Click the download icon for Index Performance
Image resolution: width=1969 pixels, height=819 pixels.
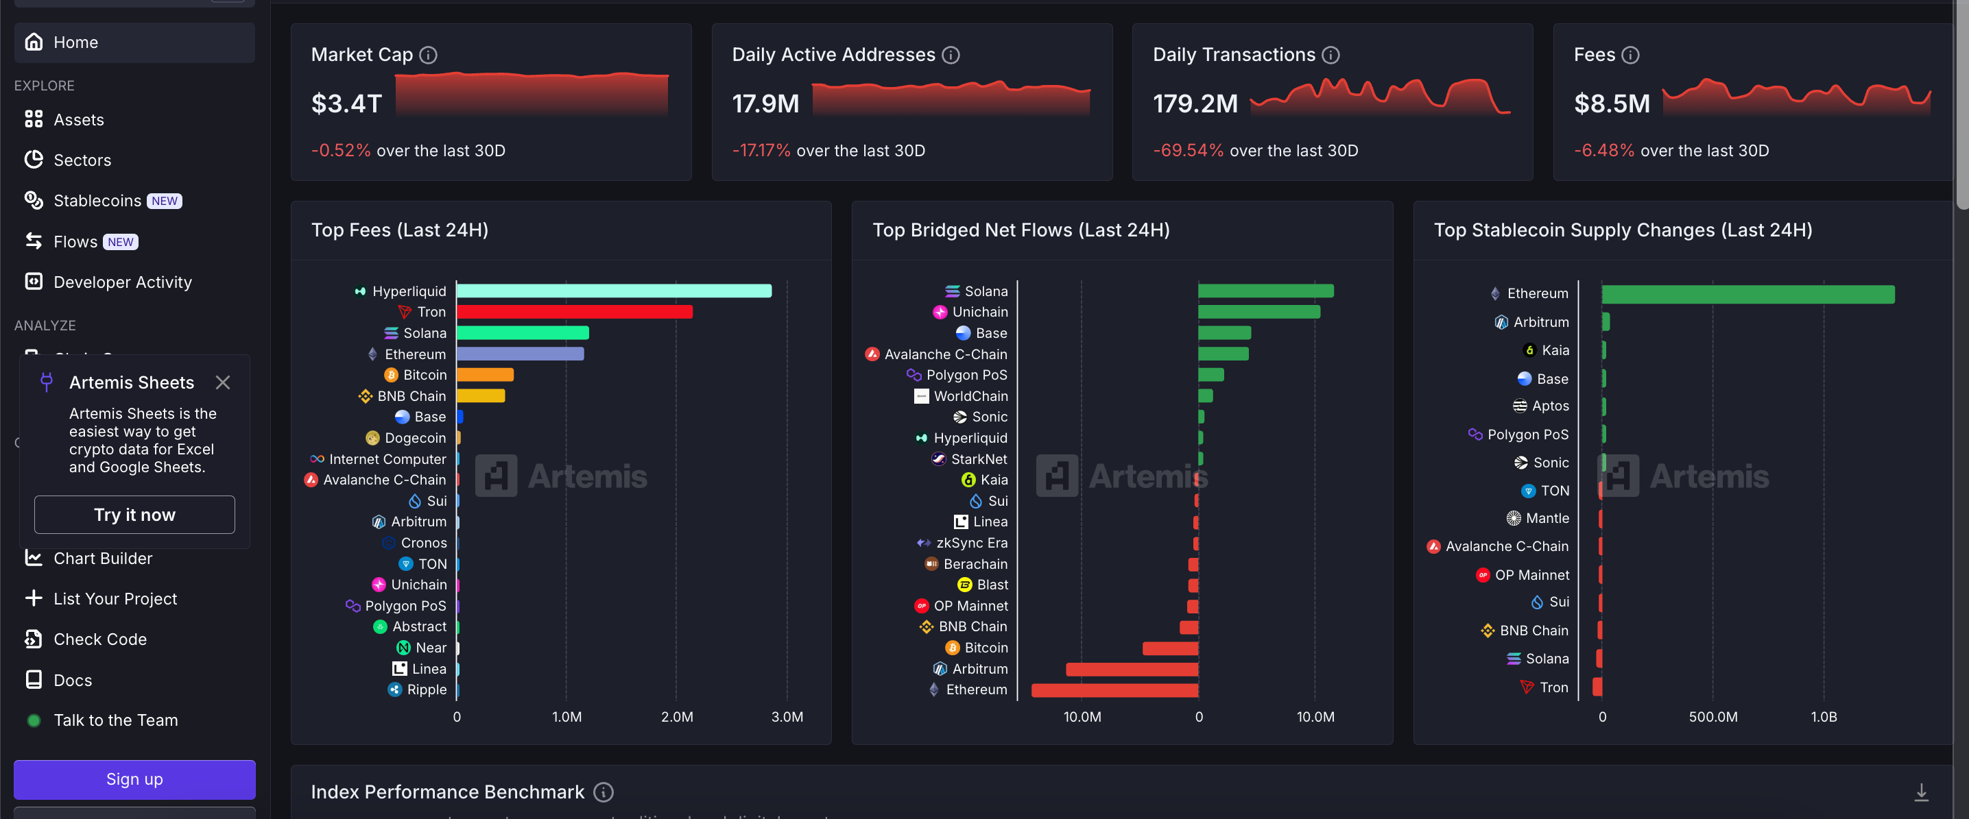[1921, 792]
